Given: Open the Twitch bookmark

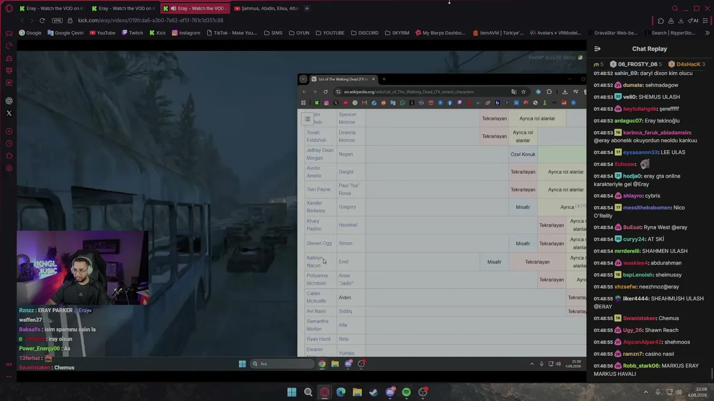Looking at the screenshot, I should coord(133,33).
